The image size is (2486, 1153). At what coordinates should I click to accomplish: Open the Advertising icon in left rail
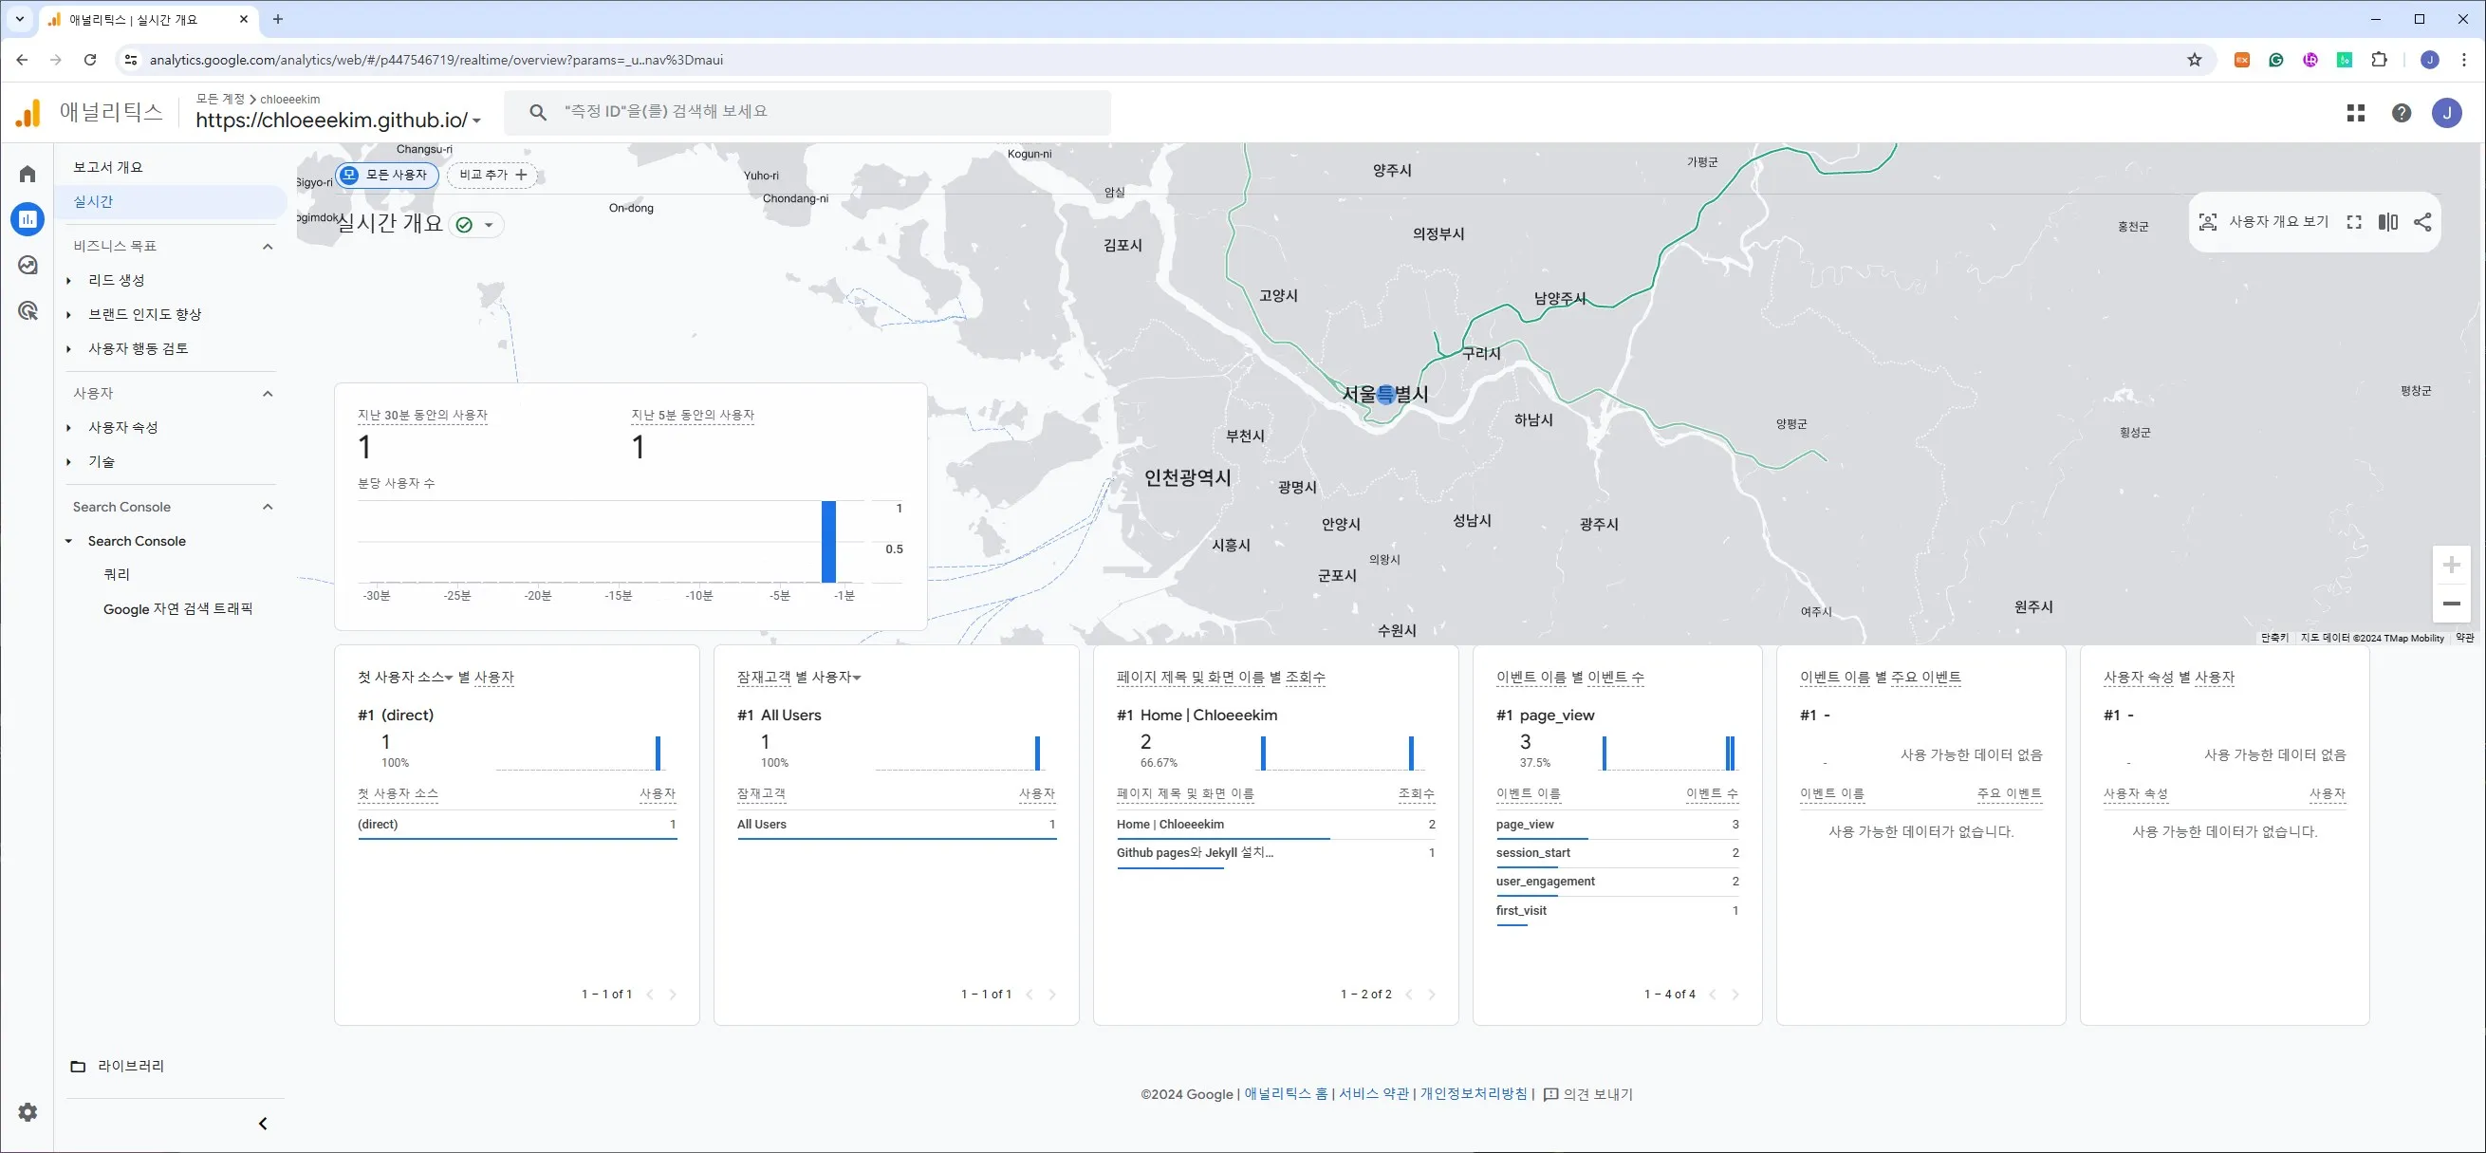[27, 310]
